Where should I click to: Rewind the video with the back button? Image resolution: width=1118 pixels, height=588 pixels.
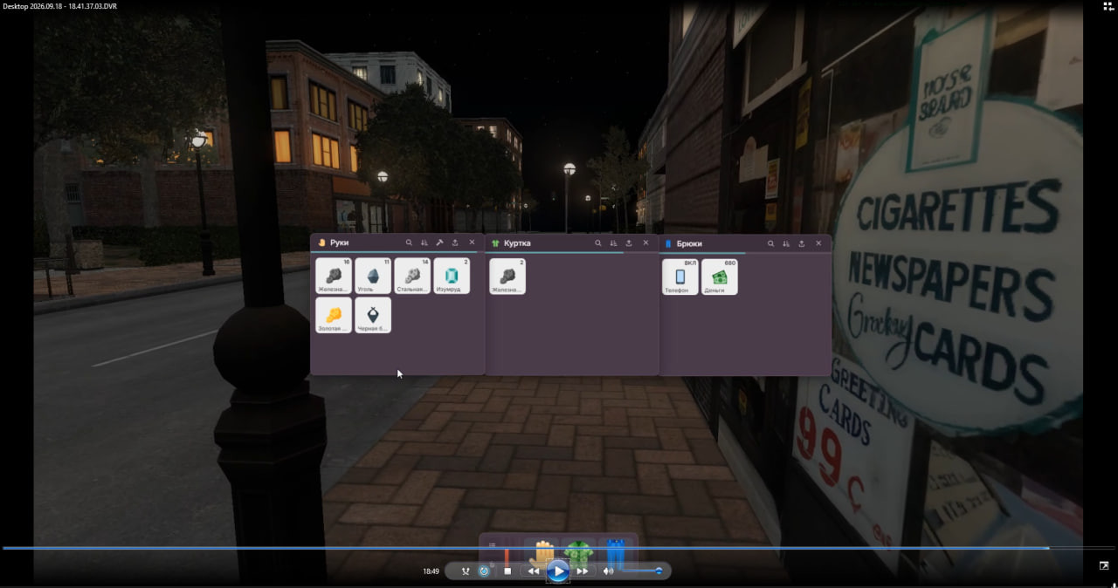click(533, 571)
